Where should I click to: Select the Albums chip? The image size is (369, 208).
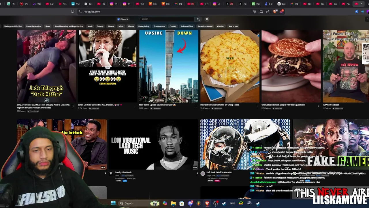coord(111,26)
